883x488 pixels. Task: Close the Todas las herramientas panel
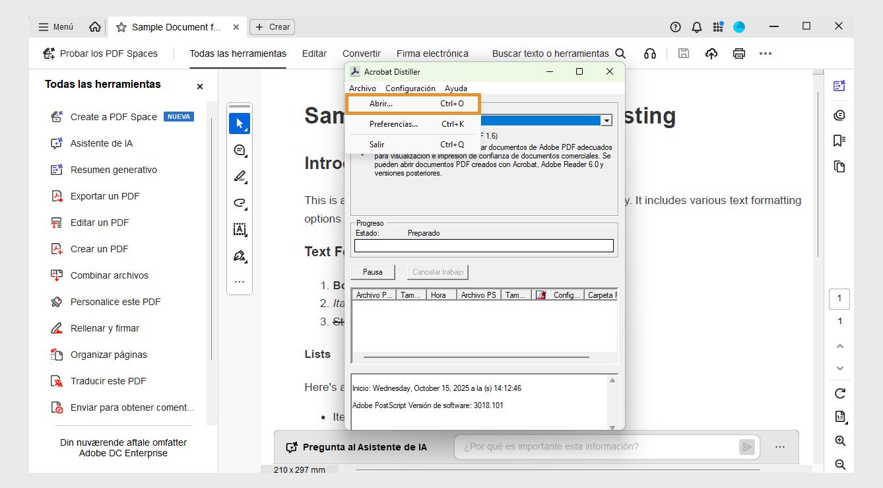coord(200,87)
